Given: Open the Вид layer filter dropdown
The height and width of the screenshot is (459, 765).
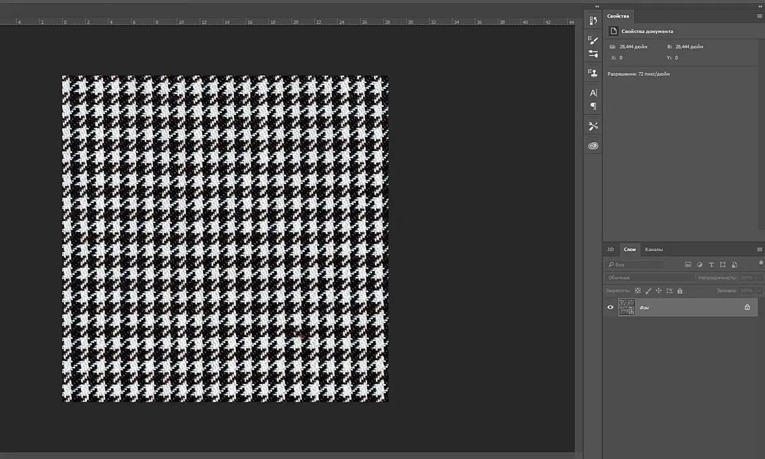Looking at the screenshot, I should 635,265.
